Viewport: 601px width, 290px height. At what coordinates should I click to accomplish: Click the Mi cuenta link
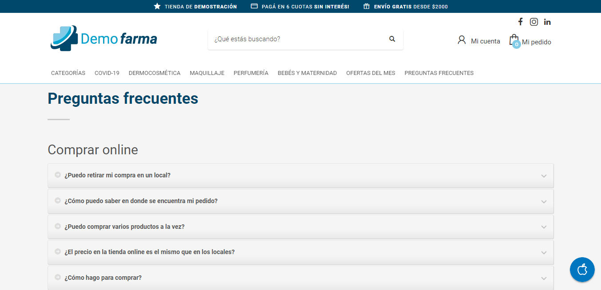pos(486,41)
